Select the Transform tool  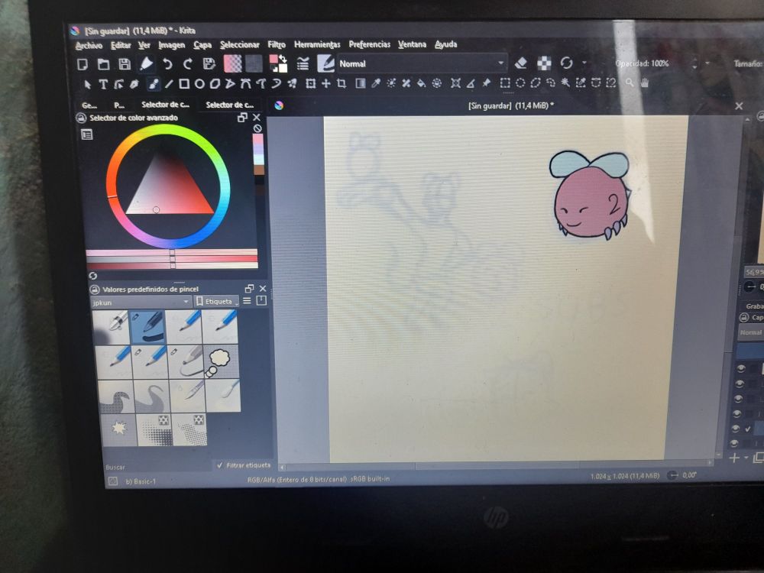pos(310,84)
